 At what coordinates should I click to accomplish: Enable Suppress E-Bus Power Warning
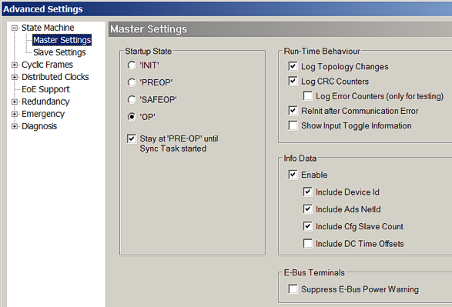click(293, 289)
